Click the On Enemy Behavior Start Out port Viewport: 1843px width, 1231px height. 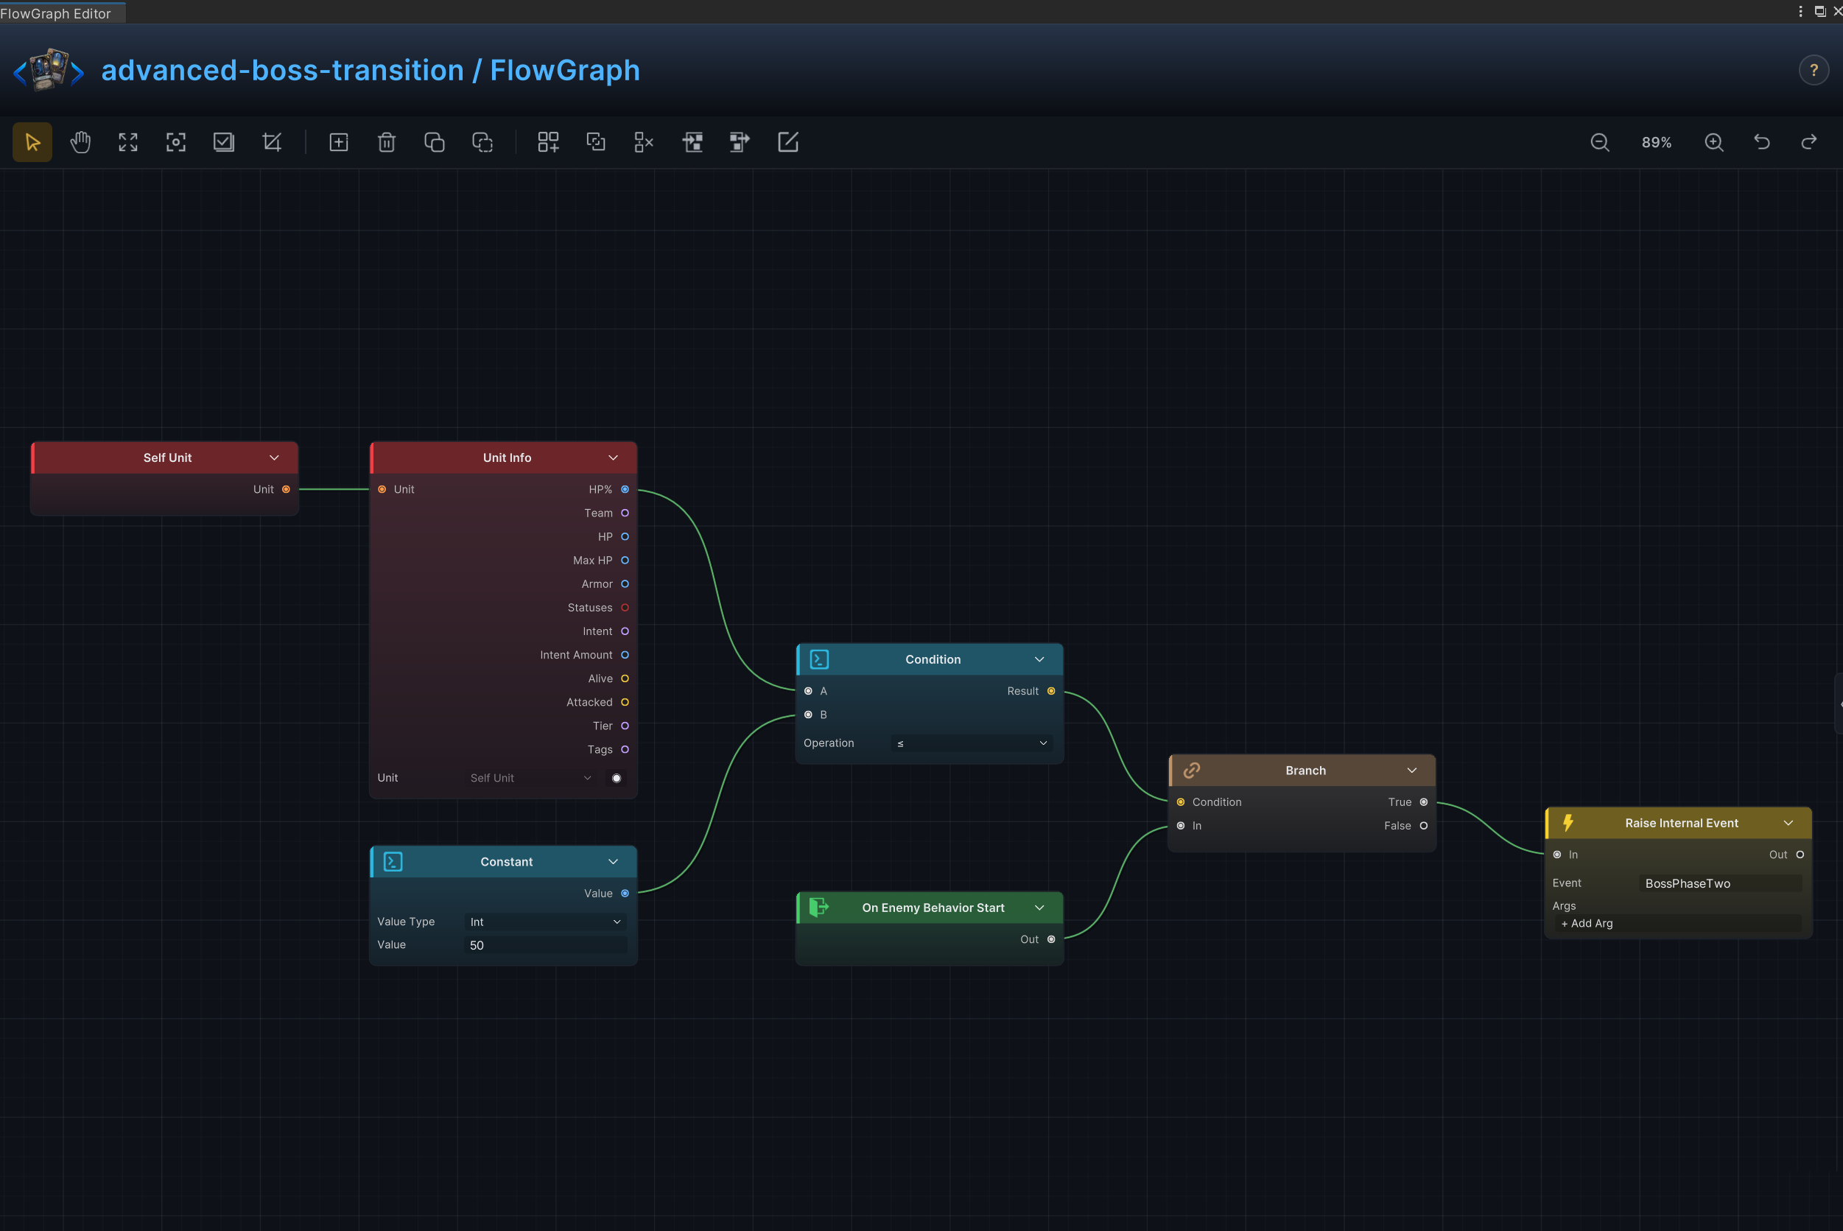coord(1051,940)
